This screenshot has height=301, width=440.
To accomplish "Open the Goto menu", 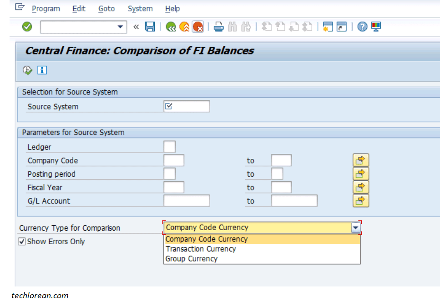I will (x=106, y=8).
